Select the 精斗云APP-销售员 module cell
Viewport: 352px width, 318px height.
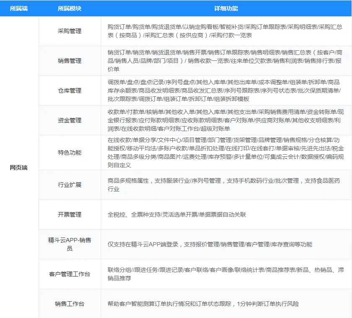tap(70, 244)
